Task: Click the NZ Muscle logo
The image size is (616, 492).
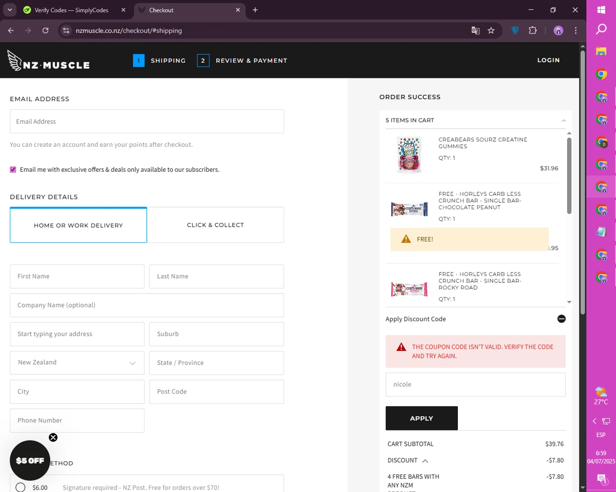Action: pyautogui.click(x=48, y=61)
